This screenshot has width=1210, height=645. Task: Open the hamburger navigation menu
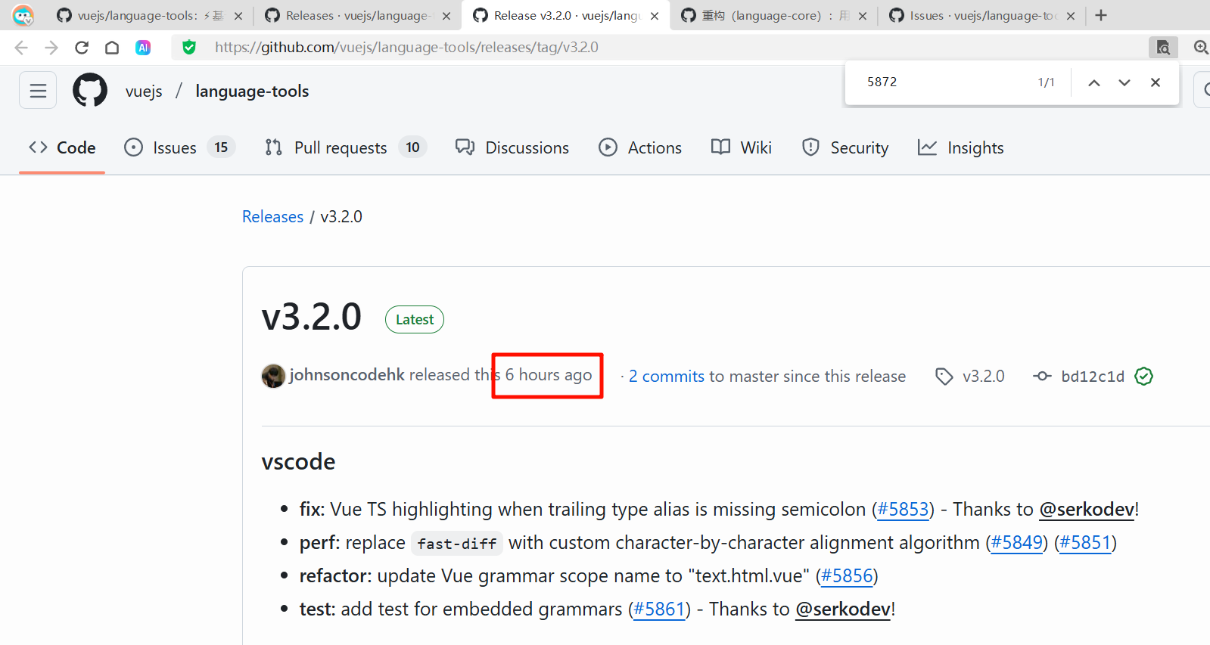[x=38, y=91]
